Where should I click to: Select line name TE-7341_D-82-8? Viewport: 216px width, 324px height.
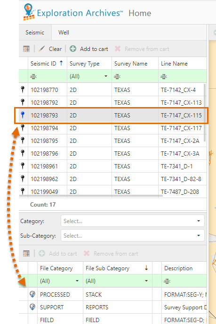coord(181,179)
